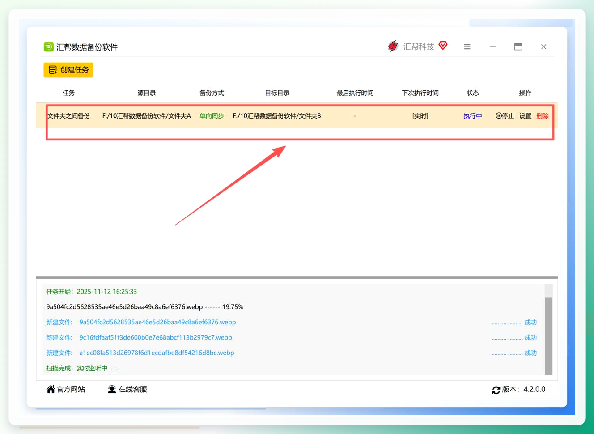The width and height of the screenshot is (594, 434).
Task: Click the 目标目录 column header
Action: (277, 93)
